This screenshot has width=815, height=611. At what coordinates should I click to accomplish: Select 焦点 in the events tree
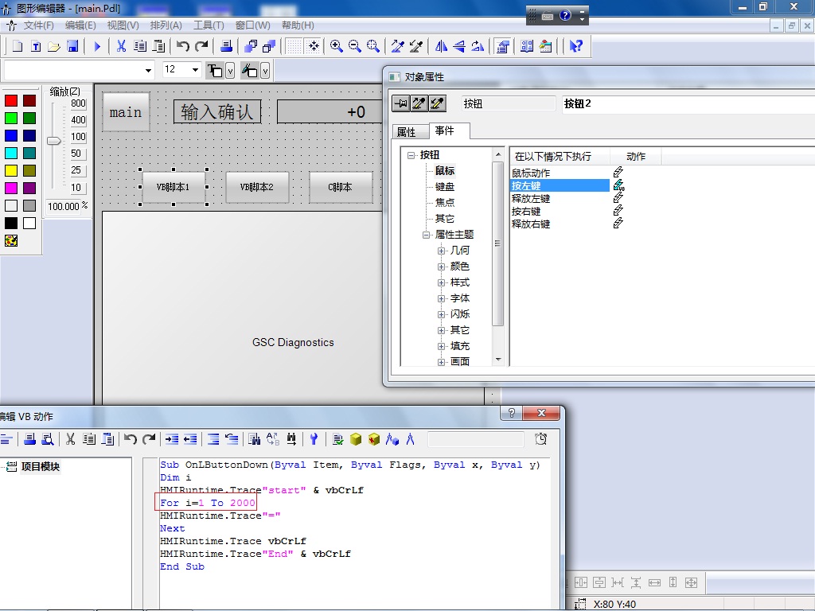pos(445,203)
